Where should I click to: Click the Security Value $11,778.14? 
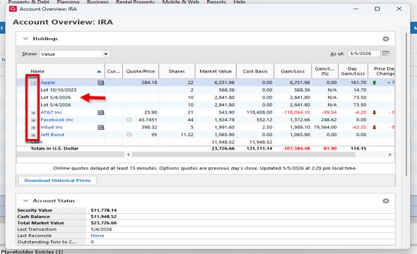[104, 210]
